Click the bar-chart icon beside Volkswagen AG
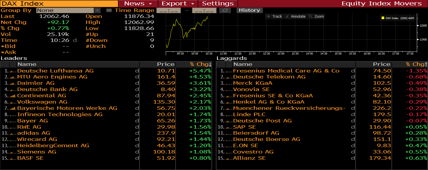The image size is (428, 170). coord(13,102)
